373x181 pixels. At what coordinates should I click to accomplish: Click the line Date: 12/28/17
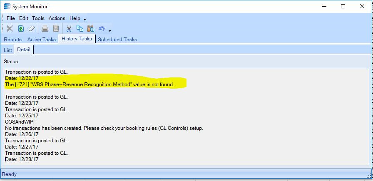tap(22, 159)
